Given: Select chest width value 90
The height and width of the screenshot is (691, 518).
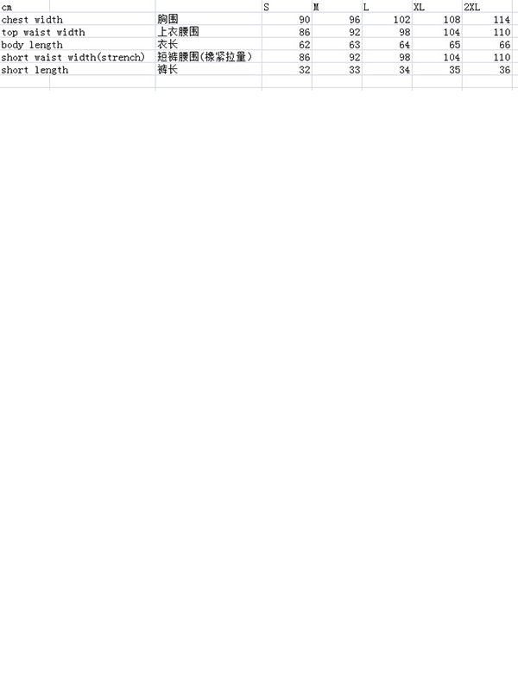Looking at the screenshot, I should pos(287,19).
